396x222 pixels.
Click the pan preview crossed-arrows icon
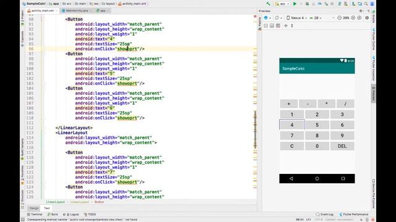[x=286, y=26]
